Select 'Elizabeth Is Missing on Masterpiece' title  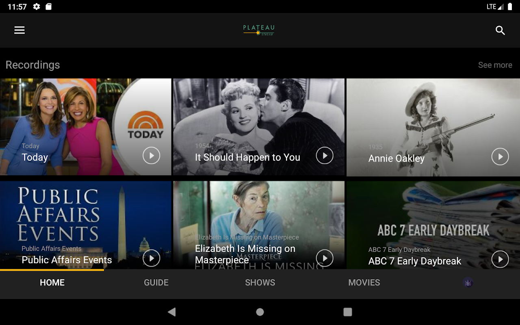[x=245, y=254]
